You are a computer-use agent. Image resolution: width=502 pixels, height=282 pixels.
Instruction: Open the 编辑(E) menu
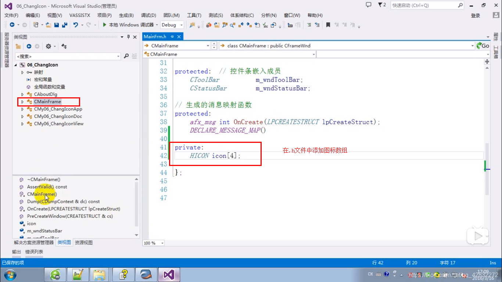coord(33,15)
